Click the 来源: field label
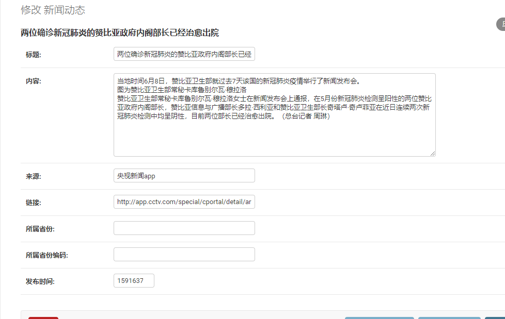This screenshot has height=319, width=505. click(x=34, y=176)
